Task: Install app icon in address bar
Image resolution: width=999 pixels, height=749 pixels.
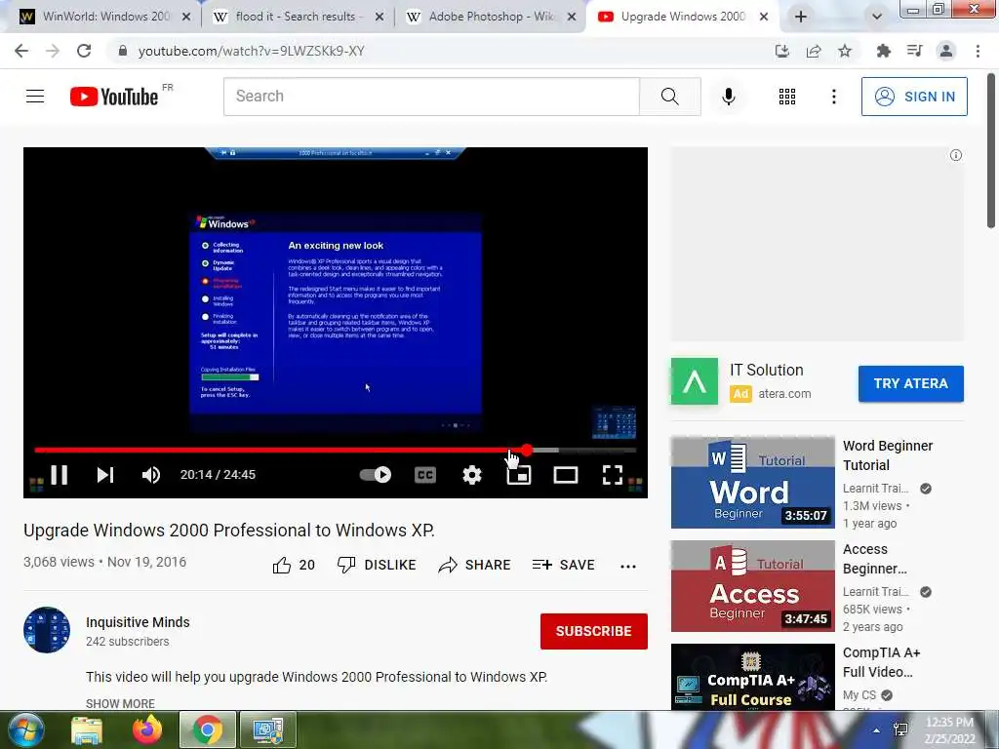Action: point(782,51)
